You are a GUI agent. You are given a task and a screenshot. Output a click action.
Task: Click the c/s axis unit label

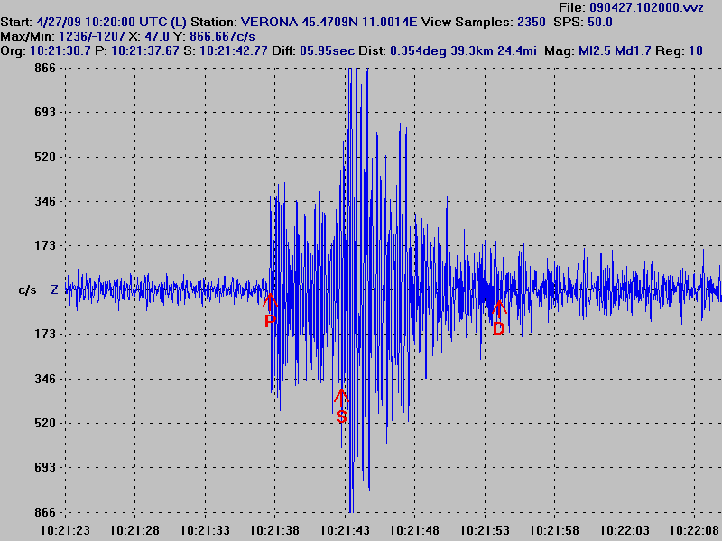(x=27, y=289)
